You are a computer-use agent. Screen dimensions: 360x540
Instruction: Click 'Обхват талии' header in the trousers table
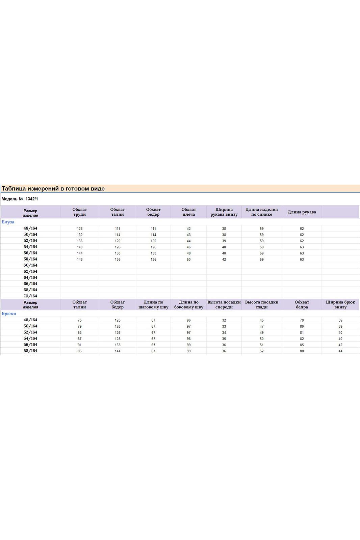click(x=80, y=305)
